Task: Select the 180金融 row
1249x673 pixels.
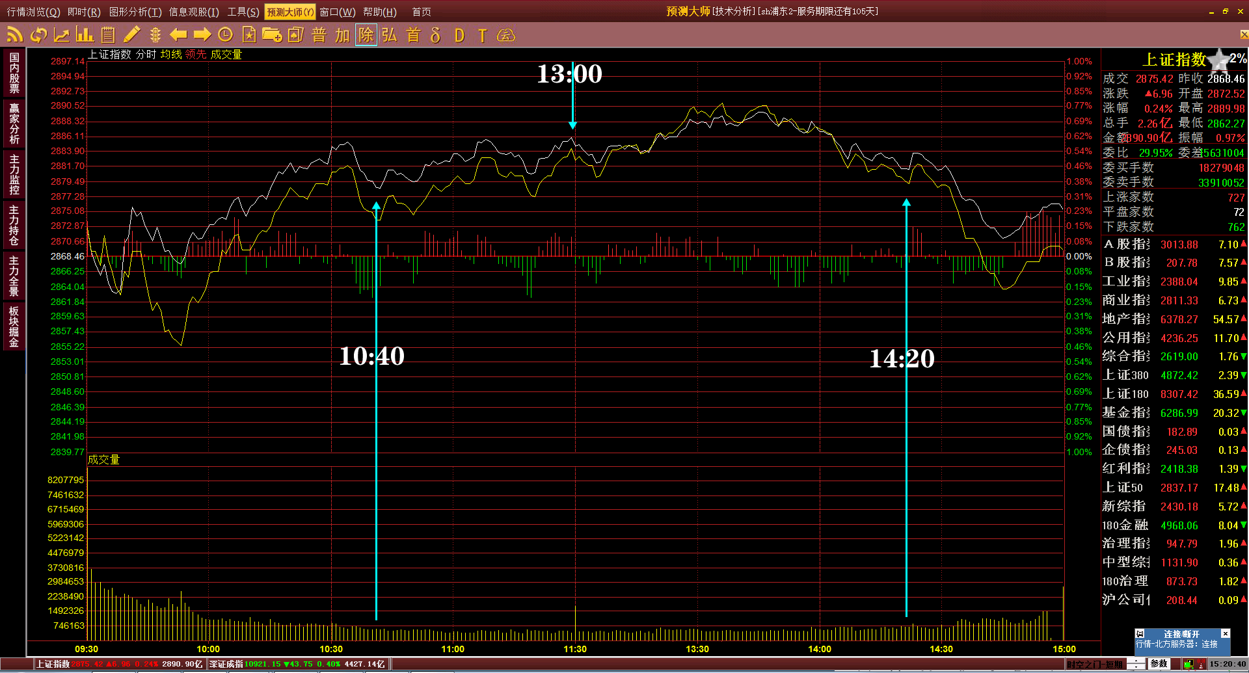Action: [1174, 525]
